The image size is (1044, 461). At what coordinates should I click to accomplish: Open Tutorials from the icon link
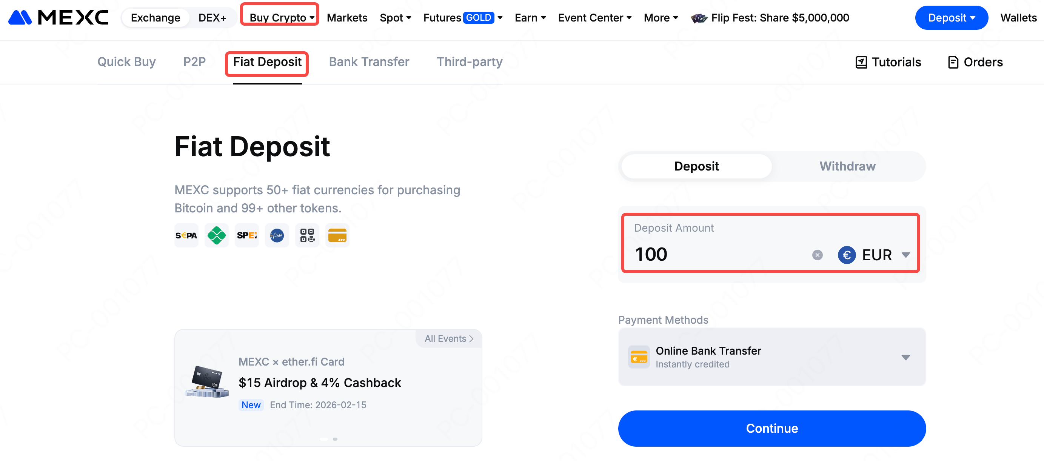[888, 62]
